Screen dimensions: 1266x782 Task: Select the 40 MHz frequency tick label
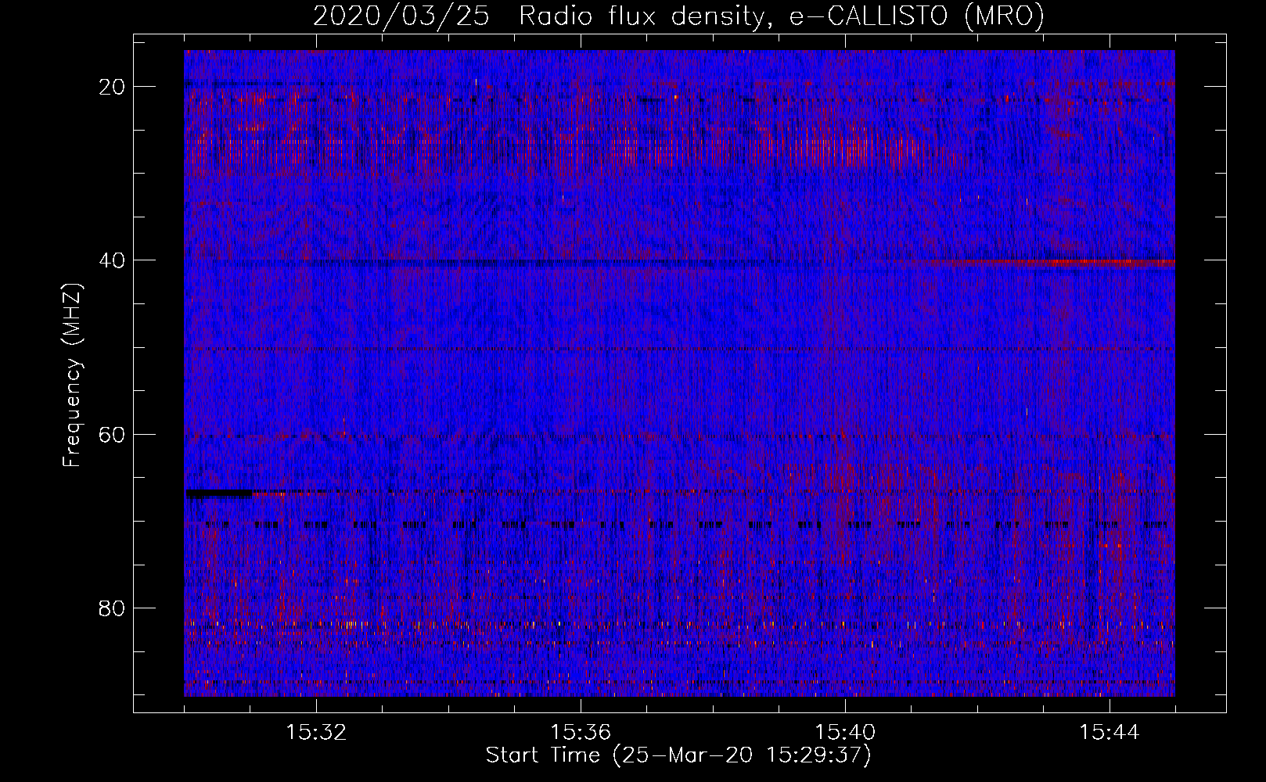113,260
